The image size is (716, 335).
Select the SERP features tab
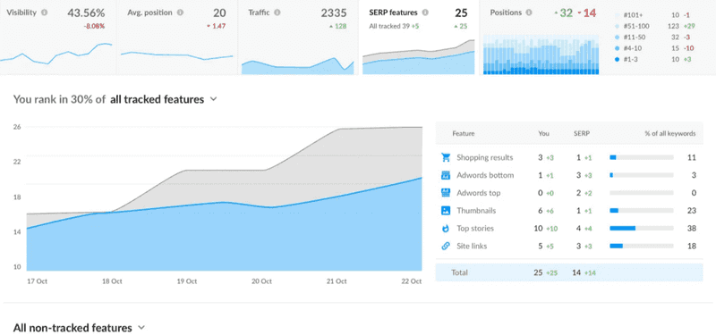click(419, 38)
